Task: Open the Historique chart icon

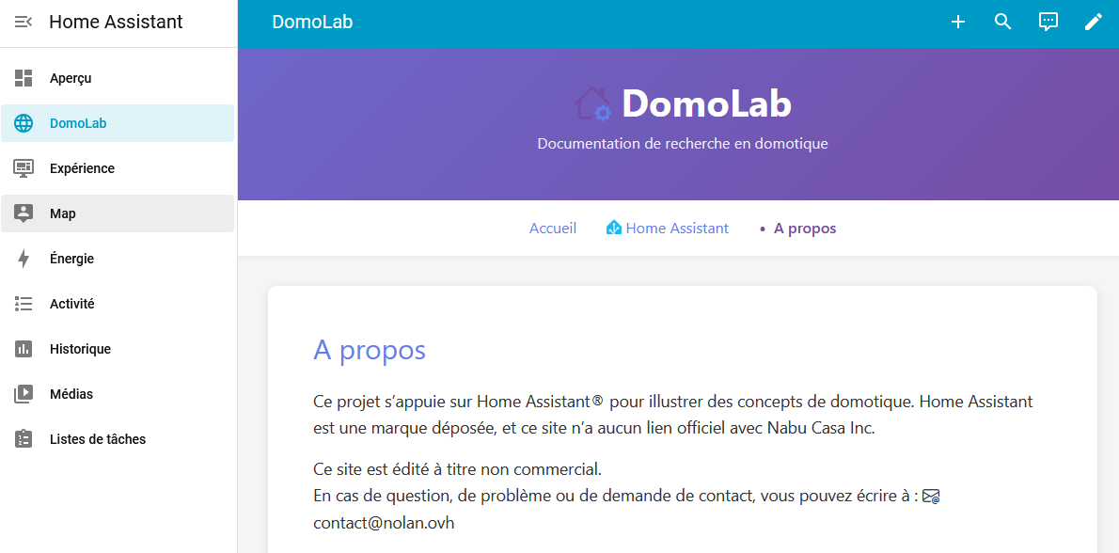Action: tap(24, 349)
